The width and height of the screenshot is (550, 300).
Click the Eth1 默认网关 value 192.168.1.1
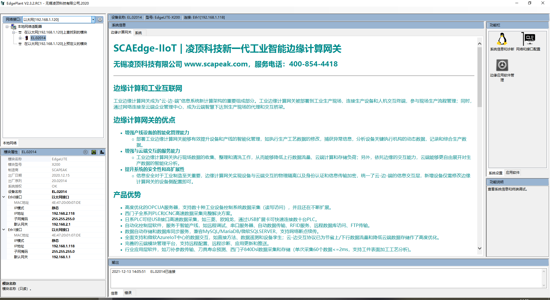[x=61, y=257]
